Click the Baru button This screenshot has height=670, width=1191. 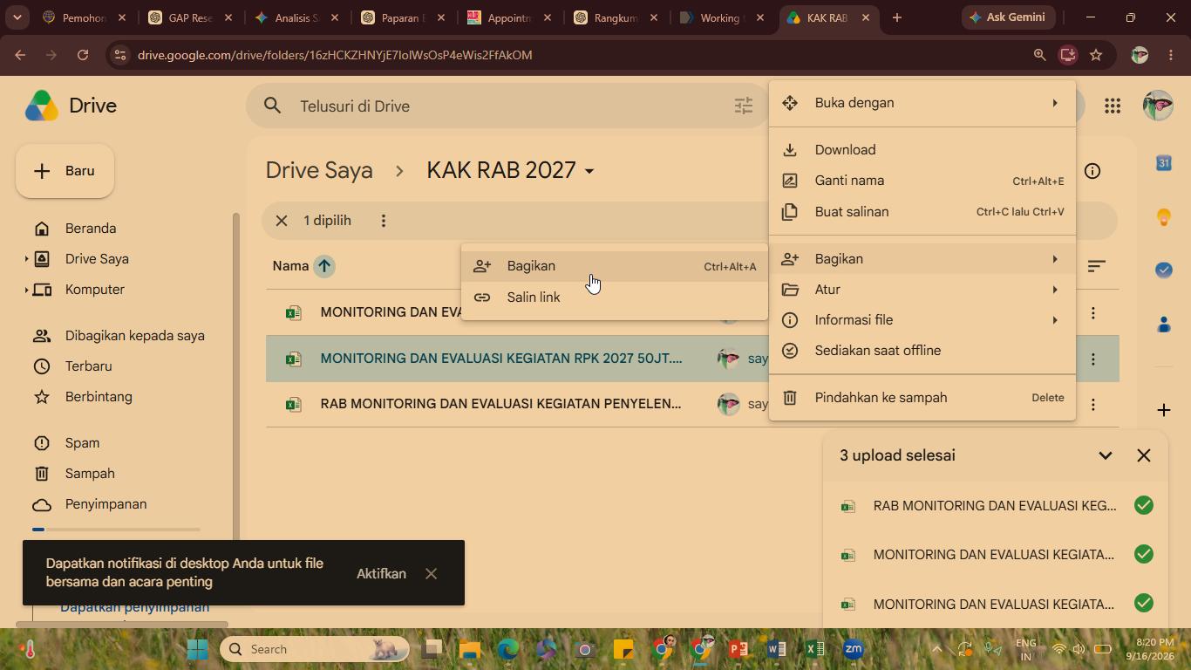[x=65, y=171]
